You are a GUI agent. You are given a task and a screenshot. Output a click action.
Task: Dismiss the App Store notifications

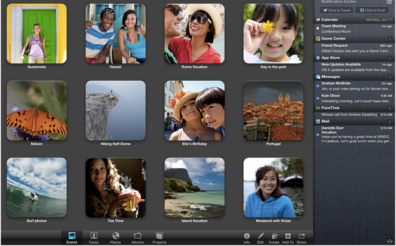[x=390, y=58]
